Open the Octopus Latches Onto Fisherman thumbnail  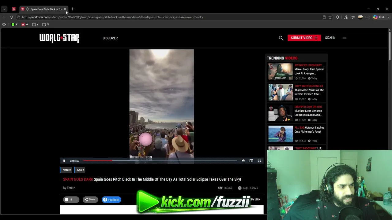[x=281, y=134]
